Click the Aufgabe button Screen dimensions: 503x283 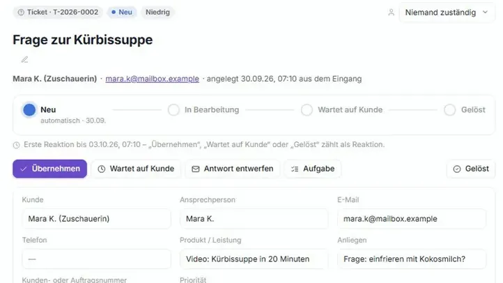point(312,169)
